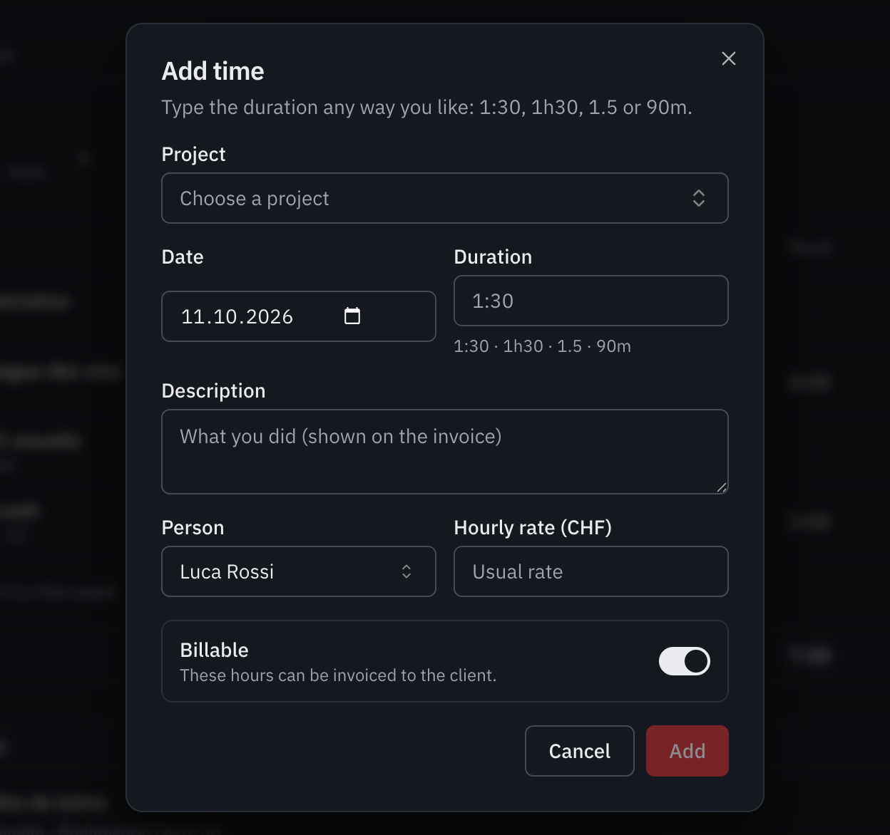The image size is (890, 835).
Task: Click the Cancel button
Action: tap(580, 751)
